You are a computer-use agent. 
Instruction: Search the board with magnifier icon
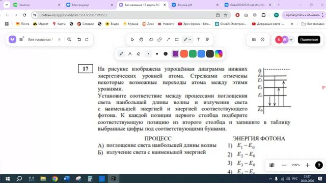click(x=69, y=40)
